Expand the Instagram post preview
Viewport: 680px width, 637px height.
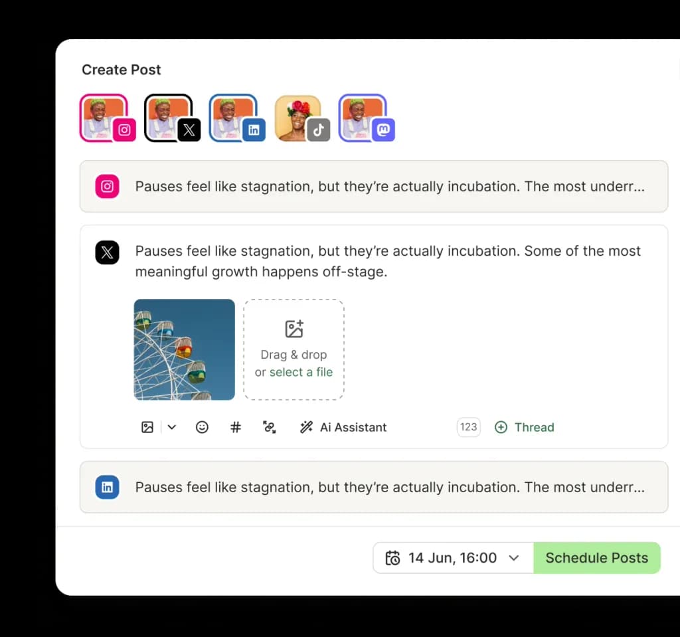[374, 187]
